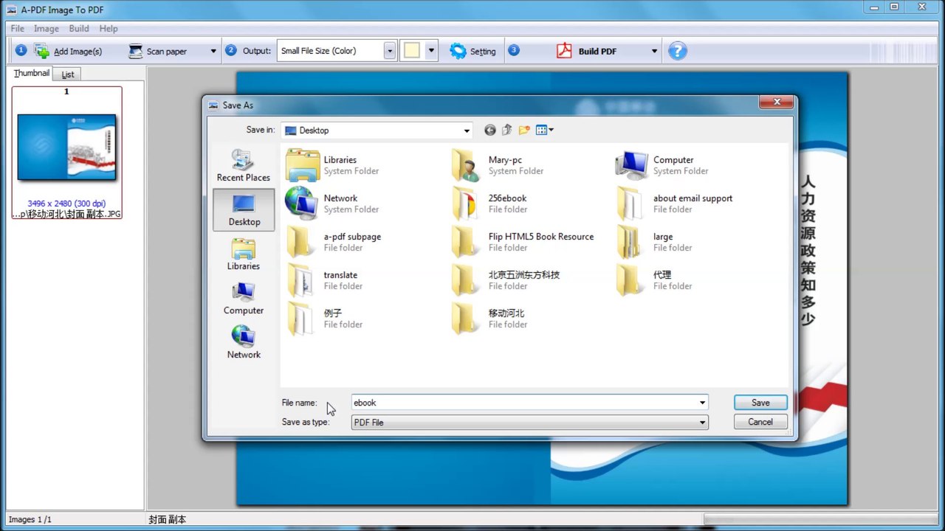Open the View Menu icon dropdown

pos(544,131)
